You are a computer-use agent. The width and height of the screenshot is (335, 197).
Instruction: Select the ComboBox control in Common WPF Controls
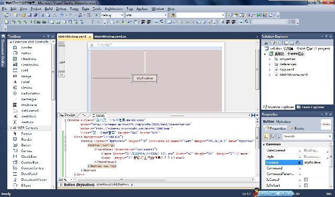tap(29, 65)
